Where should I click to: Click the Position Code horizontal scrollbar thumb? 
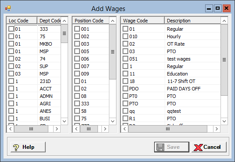tap(89, 129)
